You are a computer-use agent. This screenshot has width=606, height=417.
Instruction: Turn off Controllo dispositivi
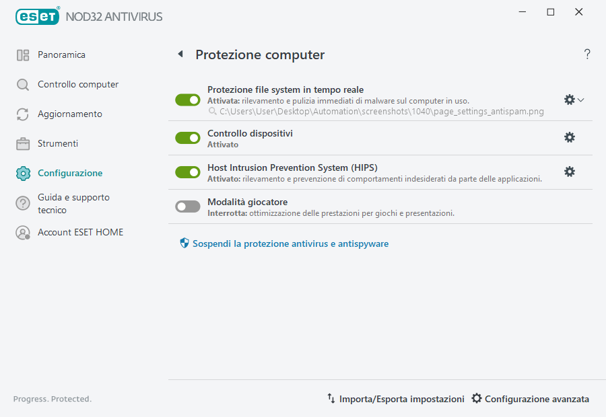(x=187, y=138)
